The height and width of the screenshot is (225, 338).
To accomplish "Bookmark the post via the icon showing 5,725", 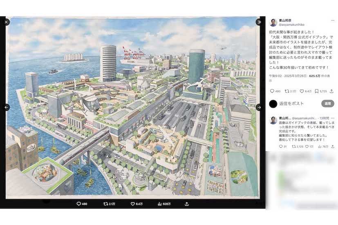I will pyautogui.click(x=316, y=91).
